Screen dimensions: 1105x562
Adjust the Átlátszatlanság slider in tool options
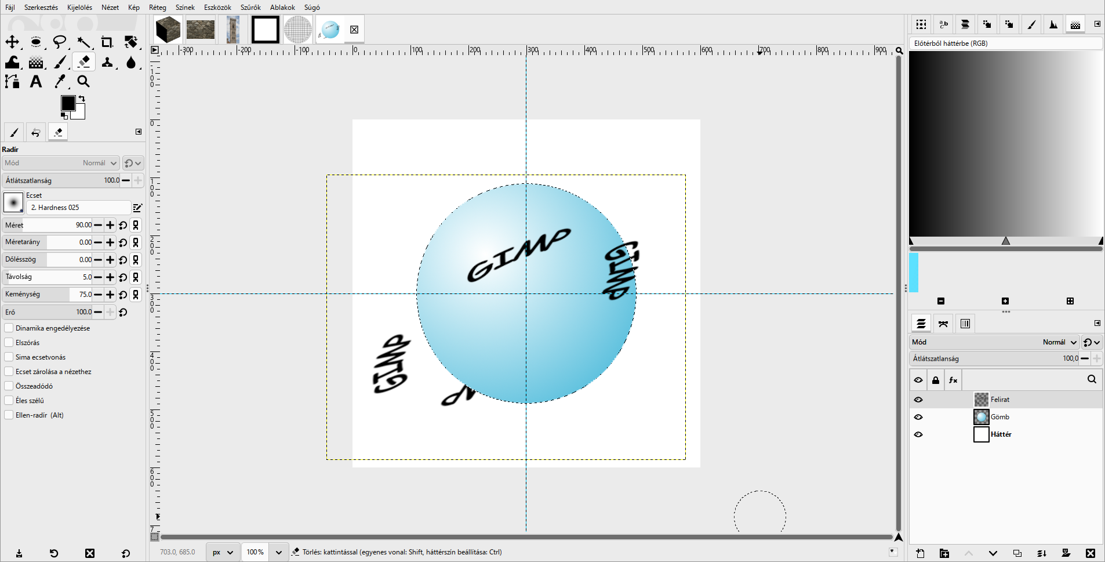click(x=60, y=180)
